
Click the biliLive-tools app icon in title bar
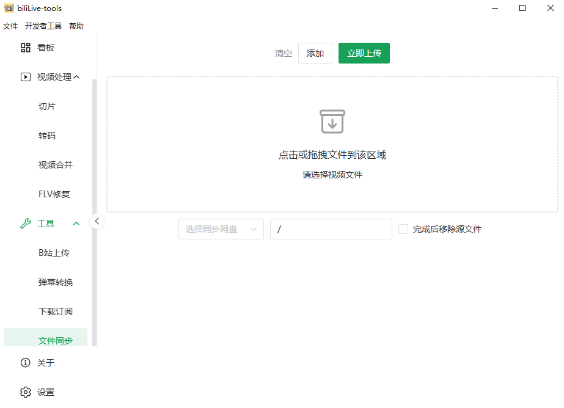tap(9, 8)
